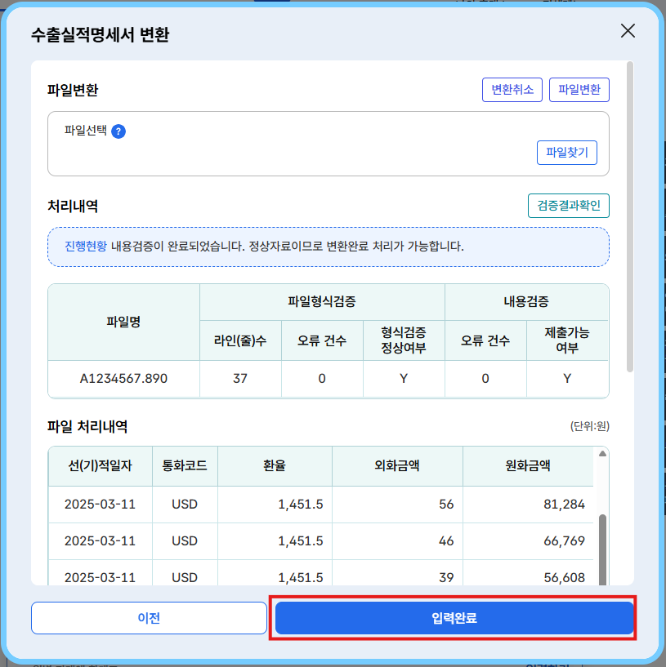
Task: Select the 라인(줄)수 value 37
Action: pos(240,379)
